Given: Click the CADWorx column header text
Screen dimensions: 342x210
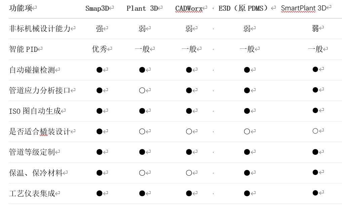Looking at the screenshot, I should [189, 8].
